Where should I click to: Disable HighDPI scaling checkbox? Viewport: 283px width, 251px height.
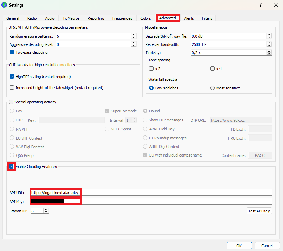click(12, 77)
